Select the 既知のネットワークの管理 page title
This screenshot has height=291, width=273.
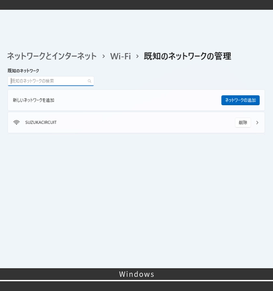[x=187, y=56]
